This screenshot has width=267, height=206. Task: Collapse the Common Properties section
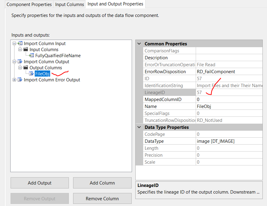click(x=139, y=43)
